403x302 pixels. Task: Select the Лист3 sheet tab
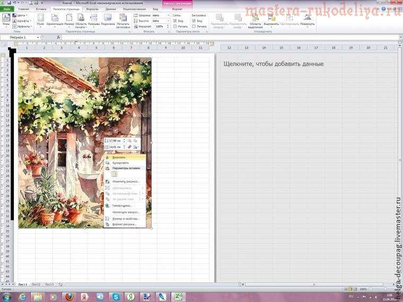pyautogui.click(x=49, y=285)
